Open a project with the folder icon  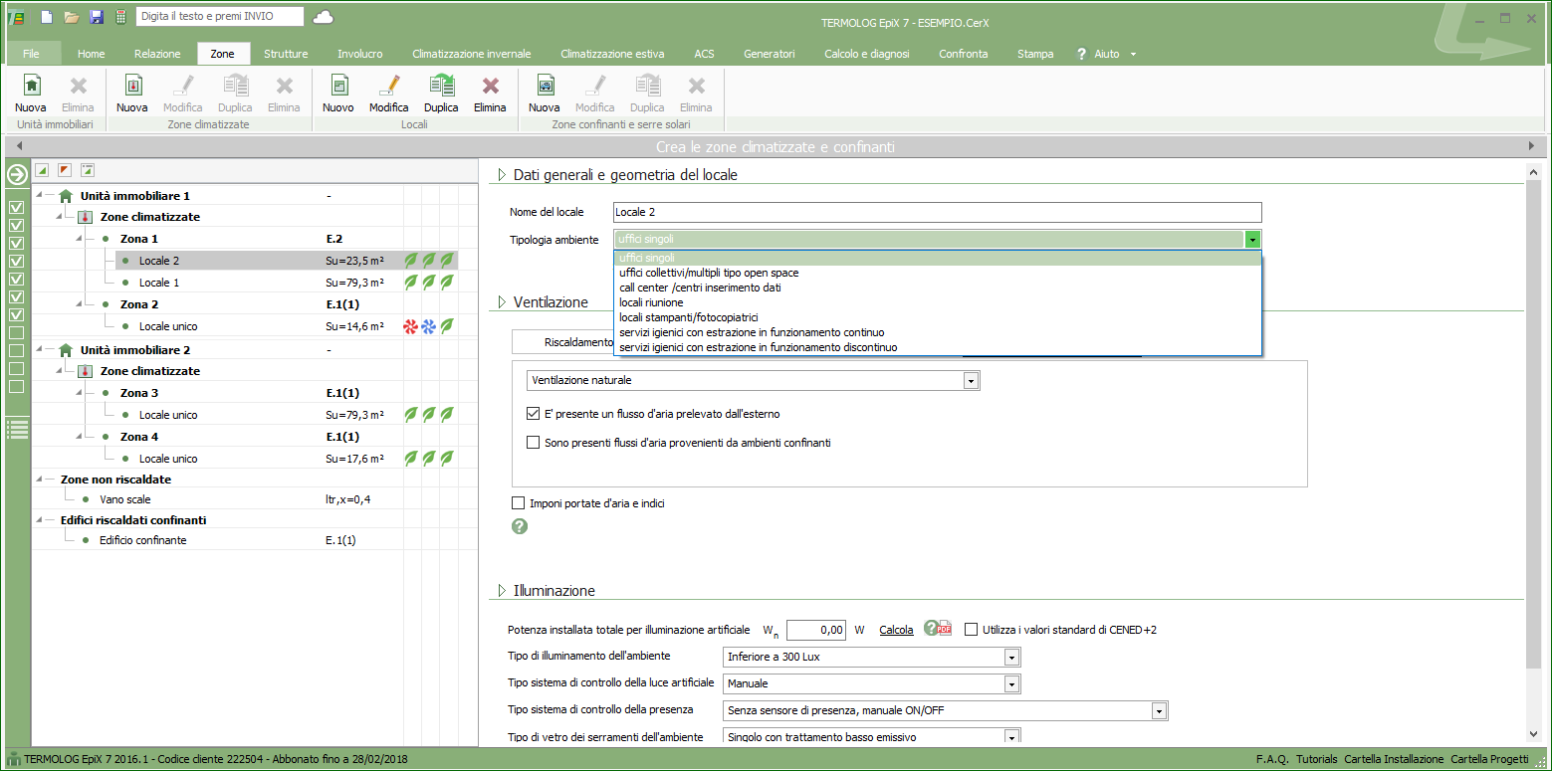pyautogui.click(x=71, y=17)
